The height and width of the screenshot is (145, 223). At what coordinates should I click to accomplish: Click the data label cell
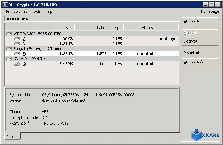click(102, 64)
